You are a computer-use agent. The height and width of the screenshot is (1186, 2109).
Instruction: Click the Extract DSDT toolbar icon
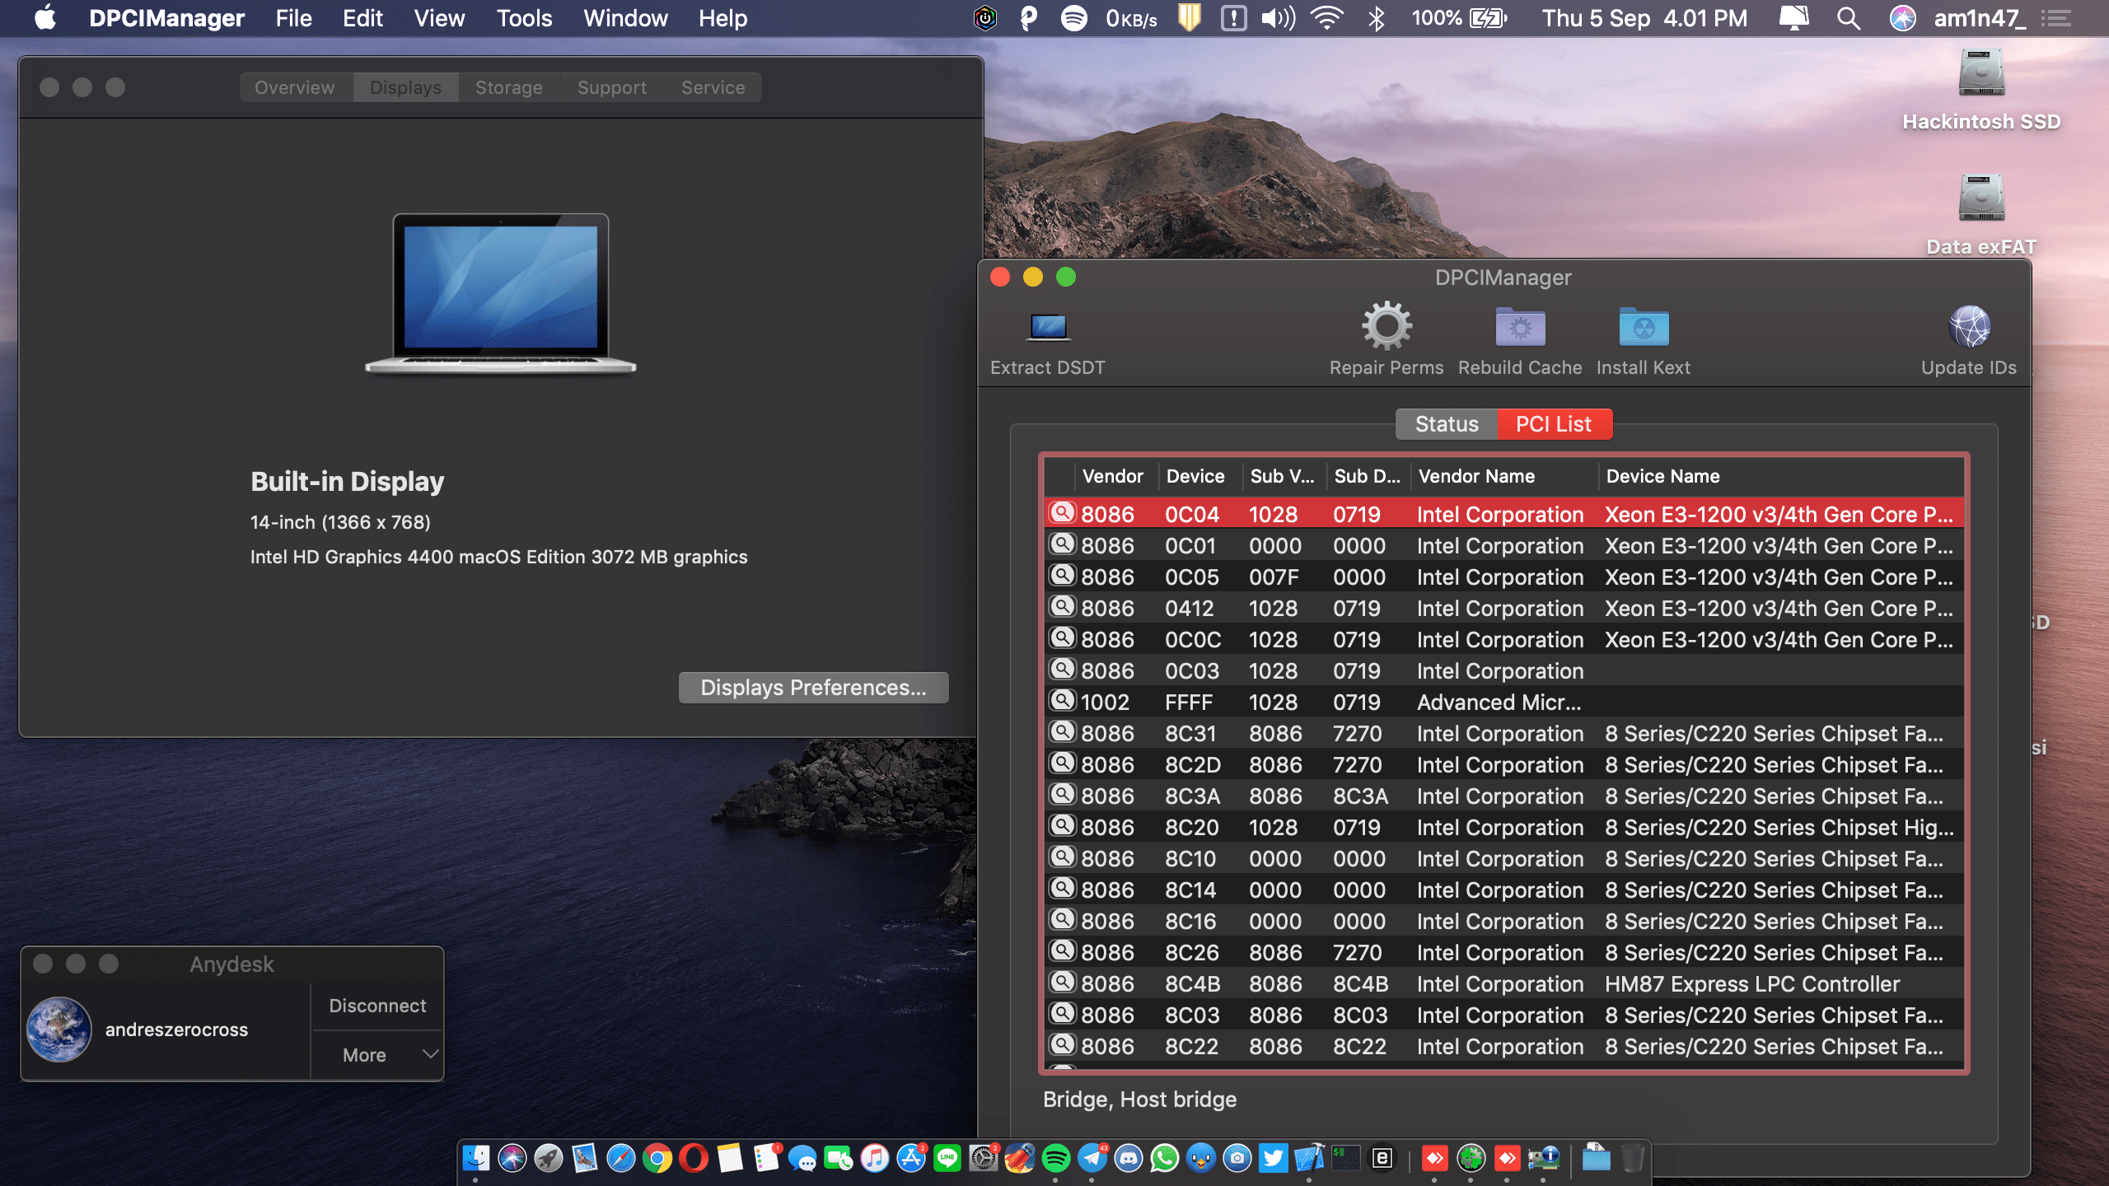point(1048,327)
